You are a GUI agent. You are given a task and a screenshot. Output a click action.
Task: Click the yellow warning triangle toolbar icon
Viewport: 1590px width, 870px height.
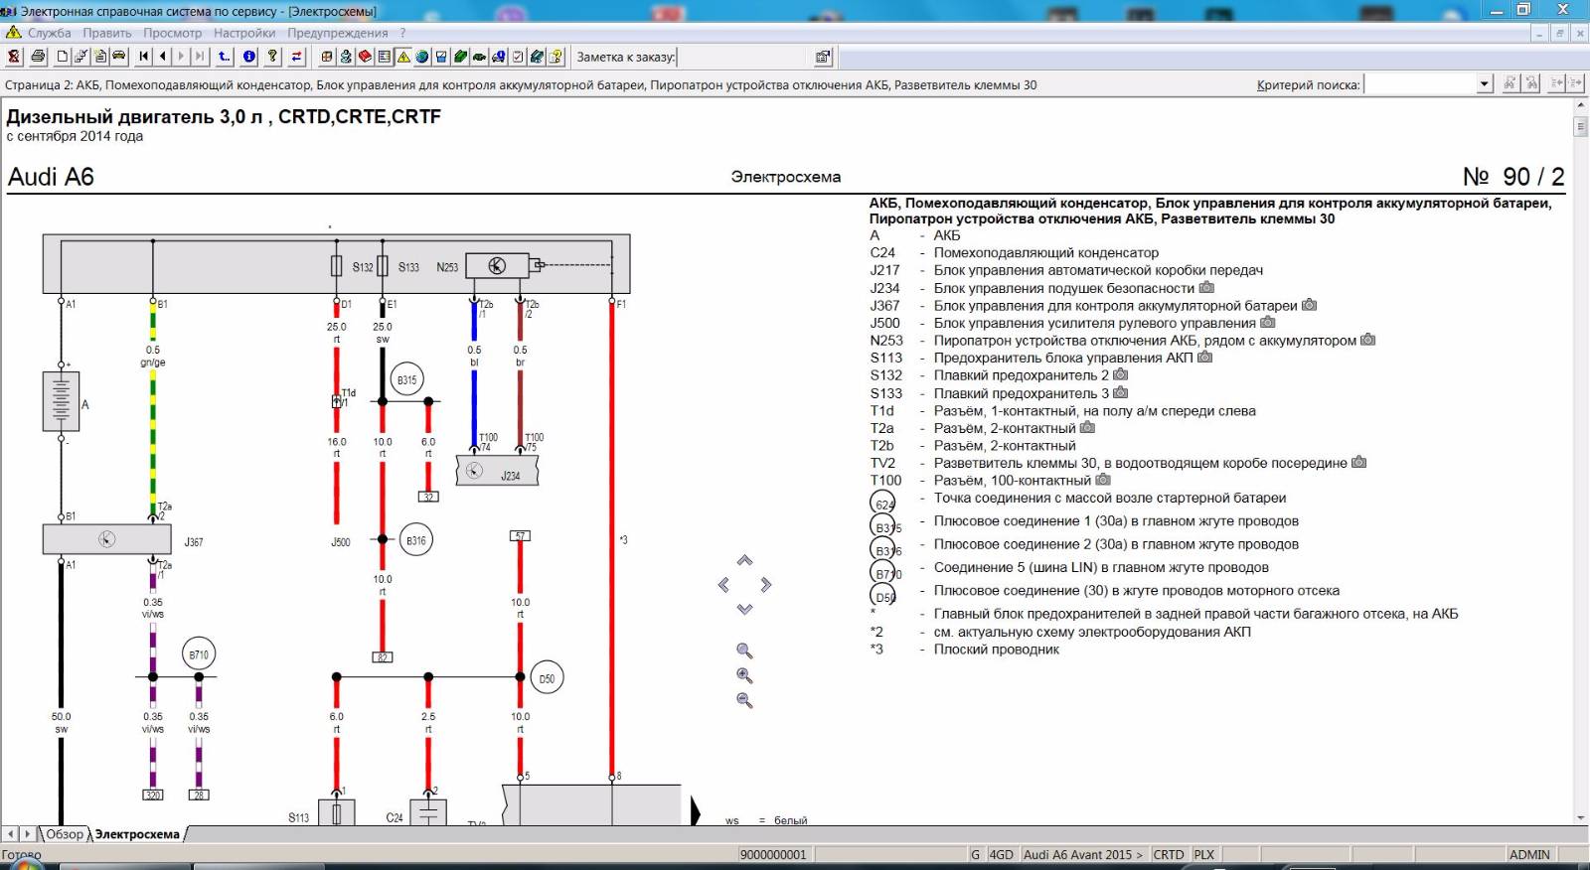point(403,57)
